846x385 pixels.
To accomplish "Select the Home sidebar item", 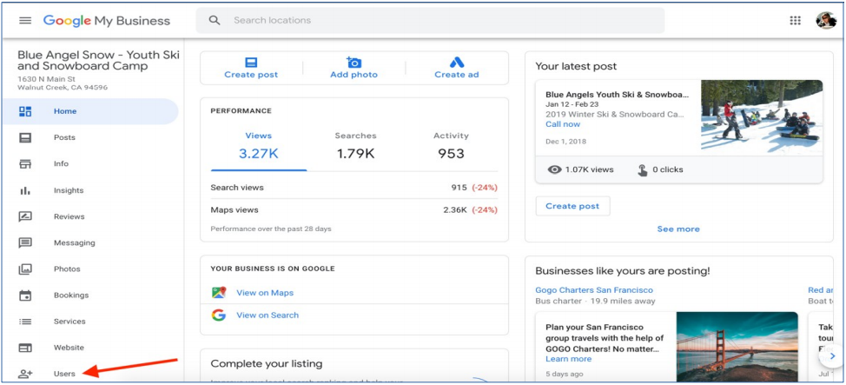I will click(x=65, y=111).
